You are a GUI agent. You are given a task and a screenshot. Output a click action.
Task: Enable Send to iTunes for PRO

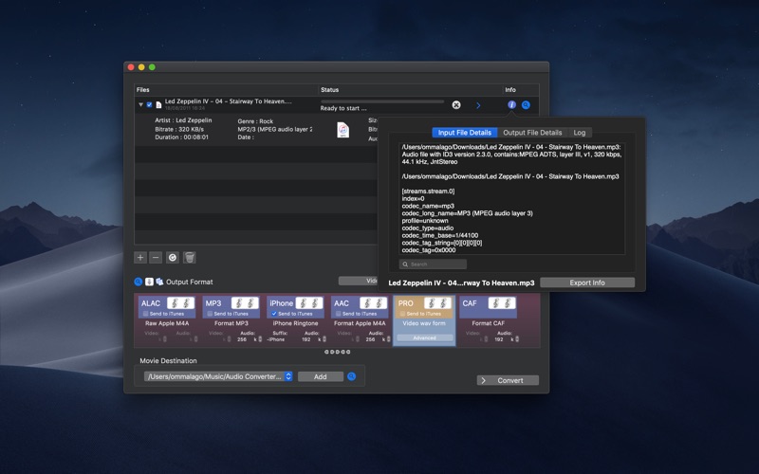(402, 314)
